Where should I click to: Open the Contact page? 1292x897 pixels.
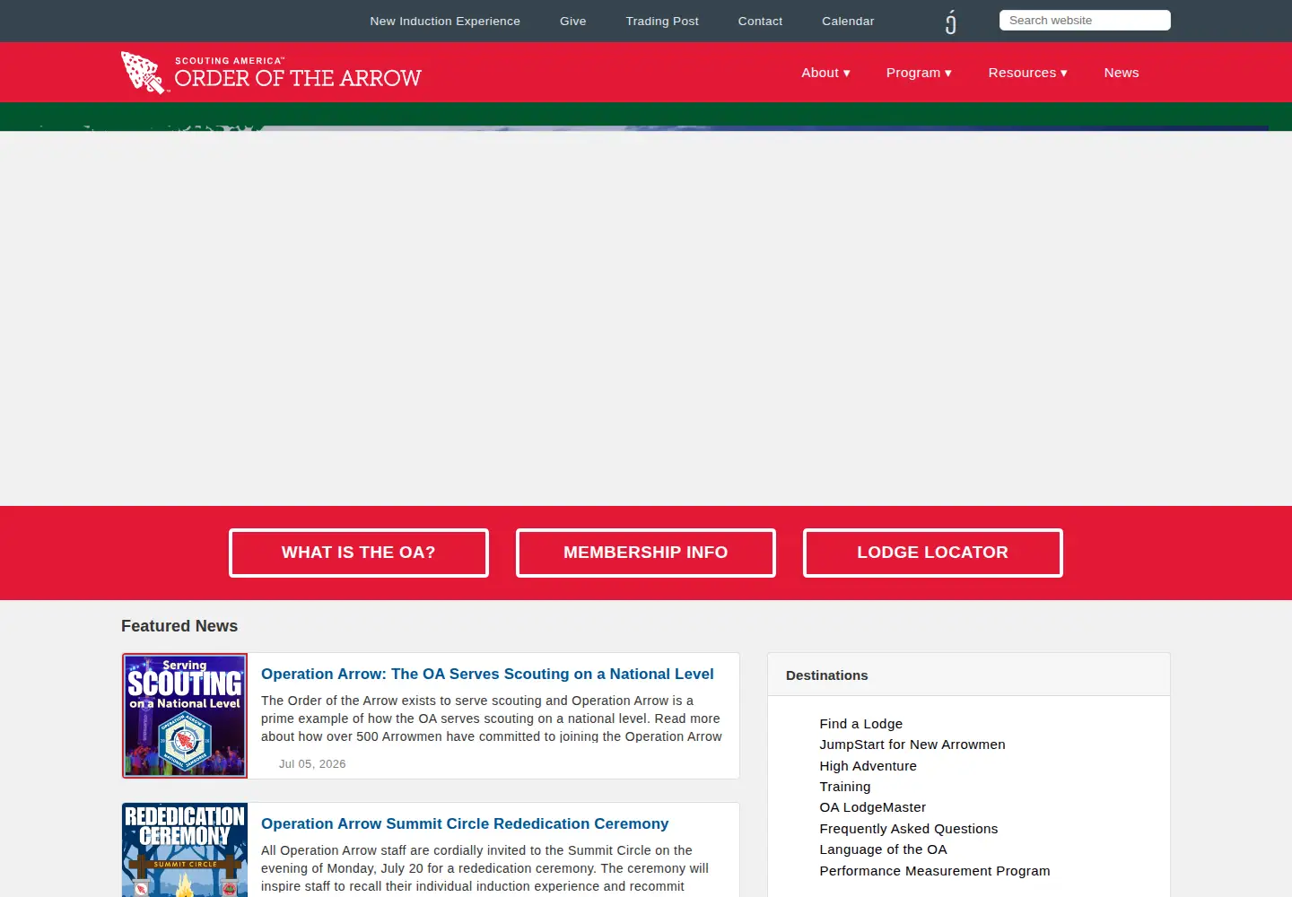click(760, 21)
